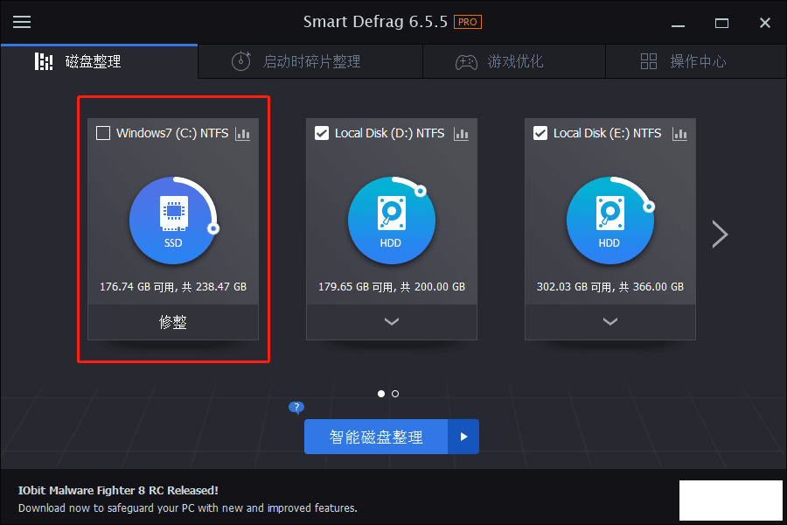Viewport: 787px width, 525px height.
Task: Click the 修整 (trim) button on C: drive
Action: pos(173,322)
